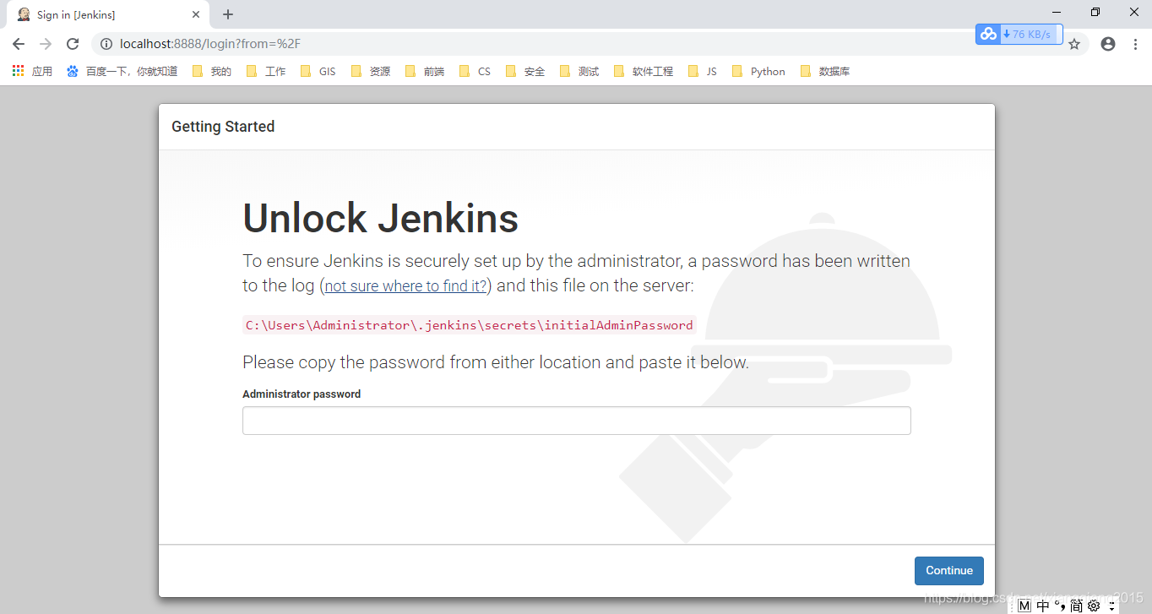This screenshot has width=1152, height=614.
Task: Open the 百度一下，你就知道 bookmark
Action: click(122, 72)
